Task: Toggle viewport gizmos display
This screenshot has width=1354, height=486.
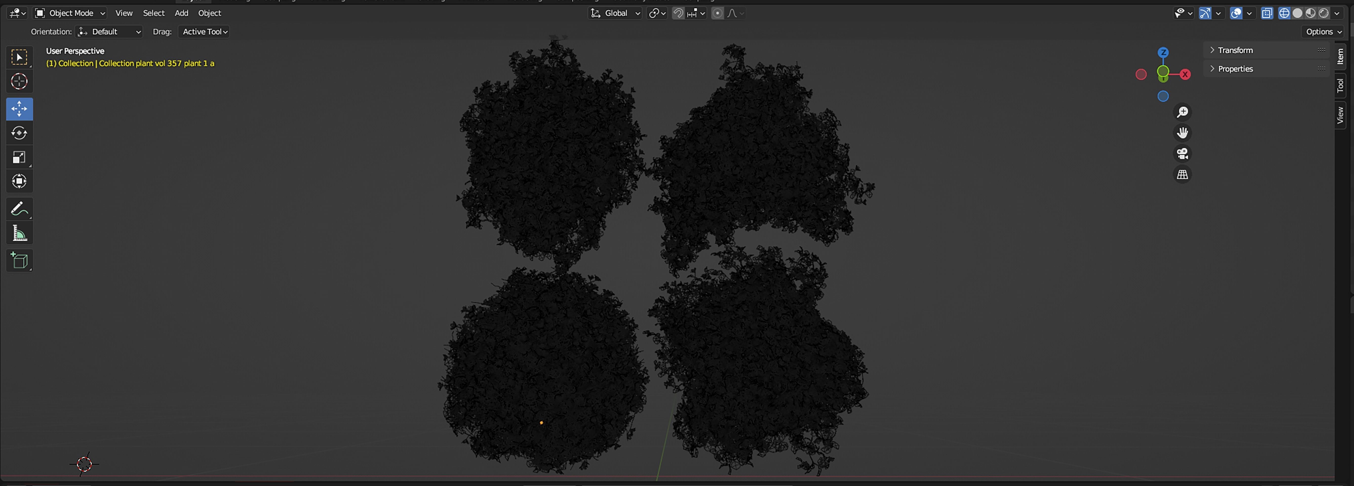Action: tap(1205, 13)
